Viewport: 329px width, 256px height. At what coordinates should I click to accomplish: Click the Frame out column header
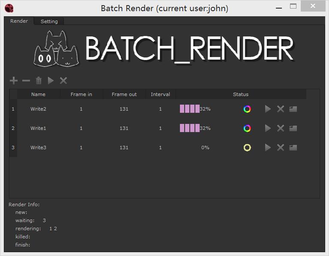click(x=124, y=94)
